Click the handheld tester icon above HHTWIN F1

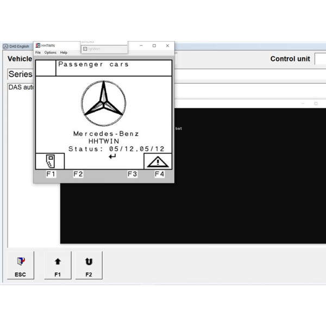(x=50, y=161)
